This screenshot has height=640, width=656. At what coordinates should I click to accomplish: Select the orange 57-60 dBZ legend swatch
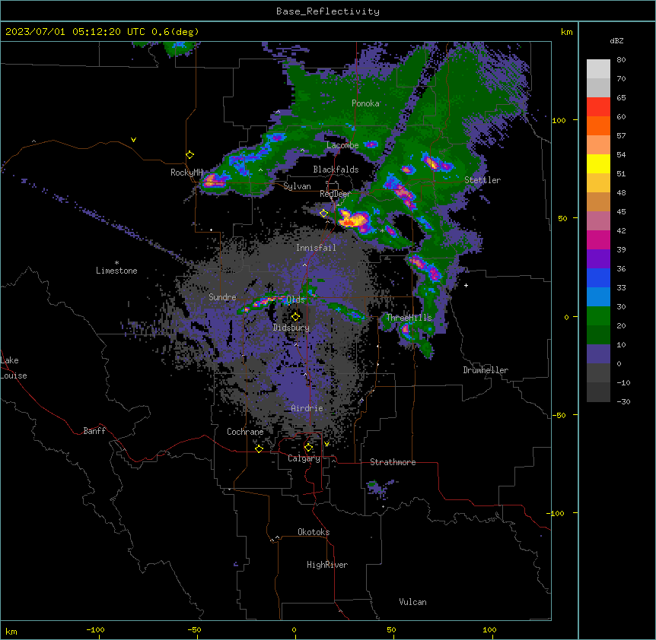(598, 126)
